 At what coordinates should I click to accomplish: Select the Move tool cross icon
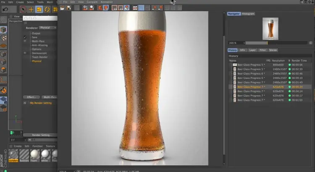pyautogui.click(x=31, y=9)
